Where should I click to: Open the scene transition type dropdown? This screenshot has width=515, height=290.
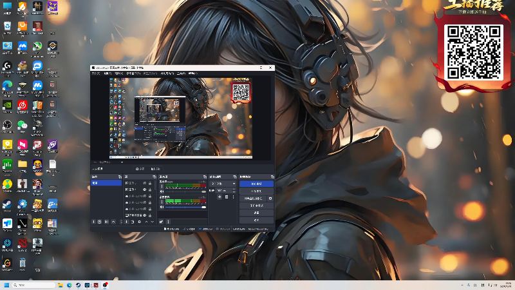click(223, 184)
